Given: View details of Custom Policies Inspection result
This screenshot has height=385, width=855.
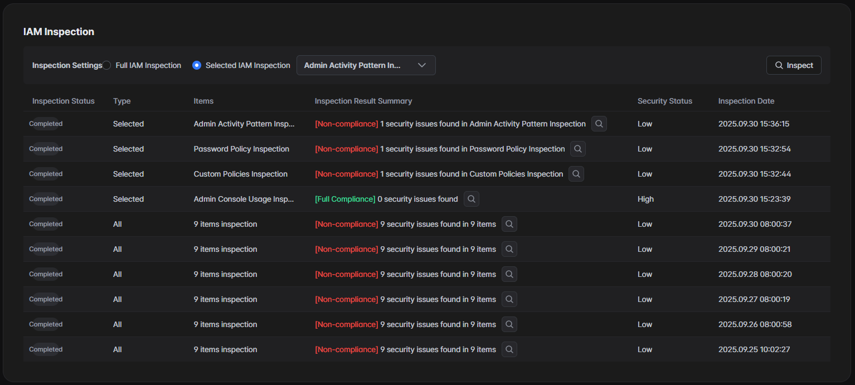Looking at the screenshot, I should coord(576,174).
